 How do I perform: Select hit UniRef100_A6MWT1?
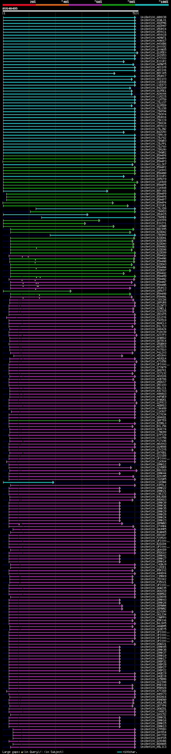pyautogui.click(x=153, y=38)
